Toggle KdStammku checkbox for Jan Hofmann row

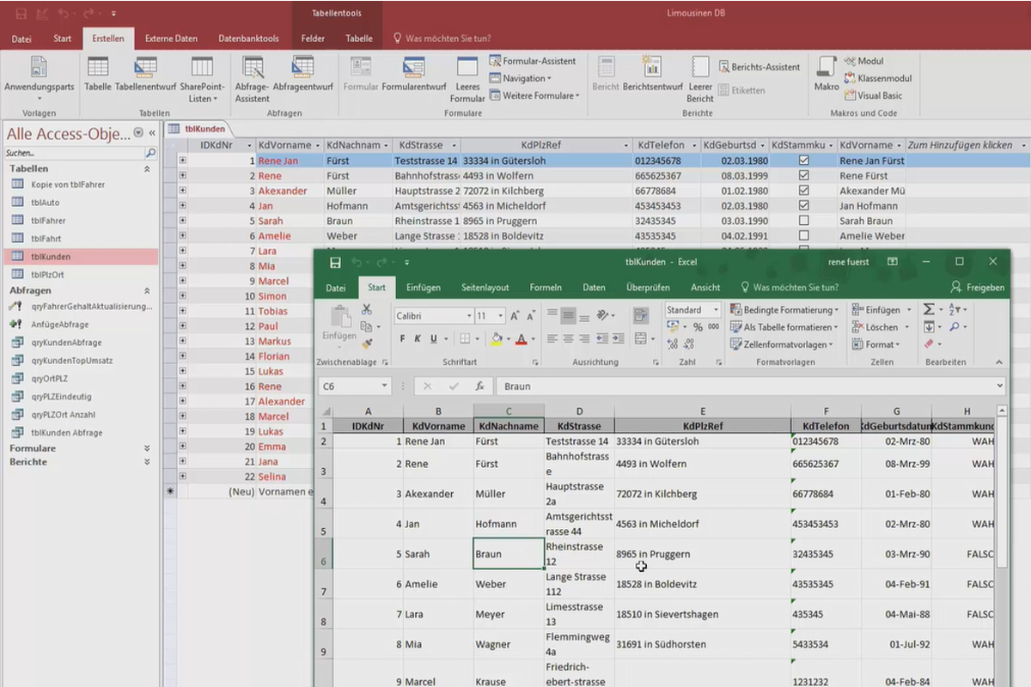coord(803,205)
